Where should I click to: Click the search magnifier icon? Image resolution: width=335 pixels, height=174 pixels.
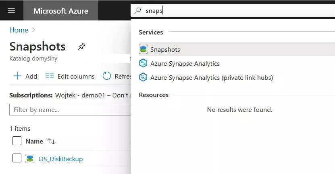click(x=138, y=10)
